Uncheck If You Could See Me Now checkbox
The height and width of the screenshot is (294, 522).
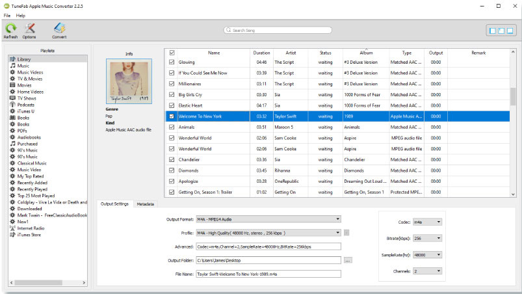[172, 73]
